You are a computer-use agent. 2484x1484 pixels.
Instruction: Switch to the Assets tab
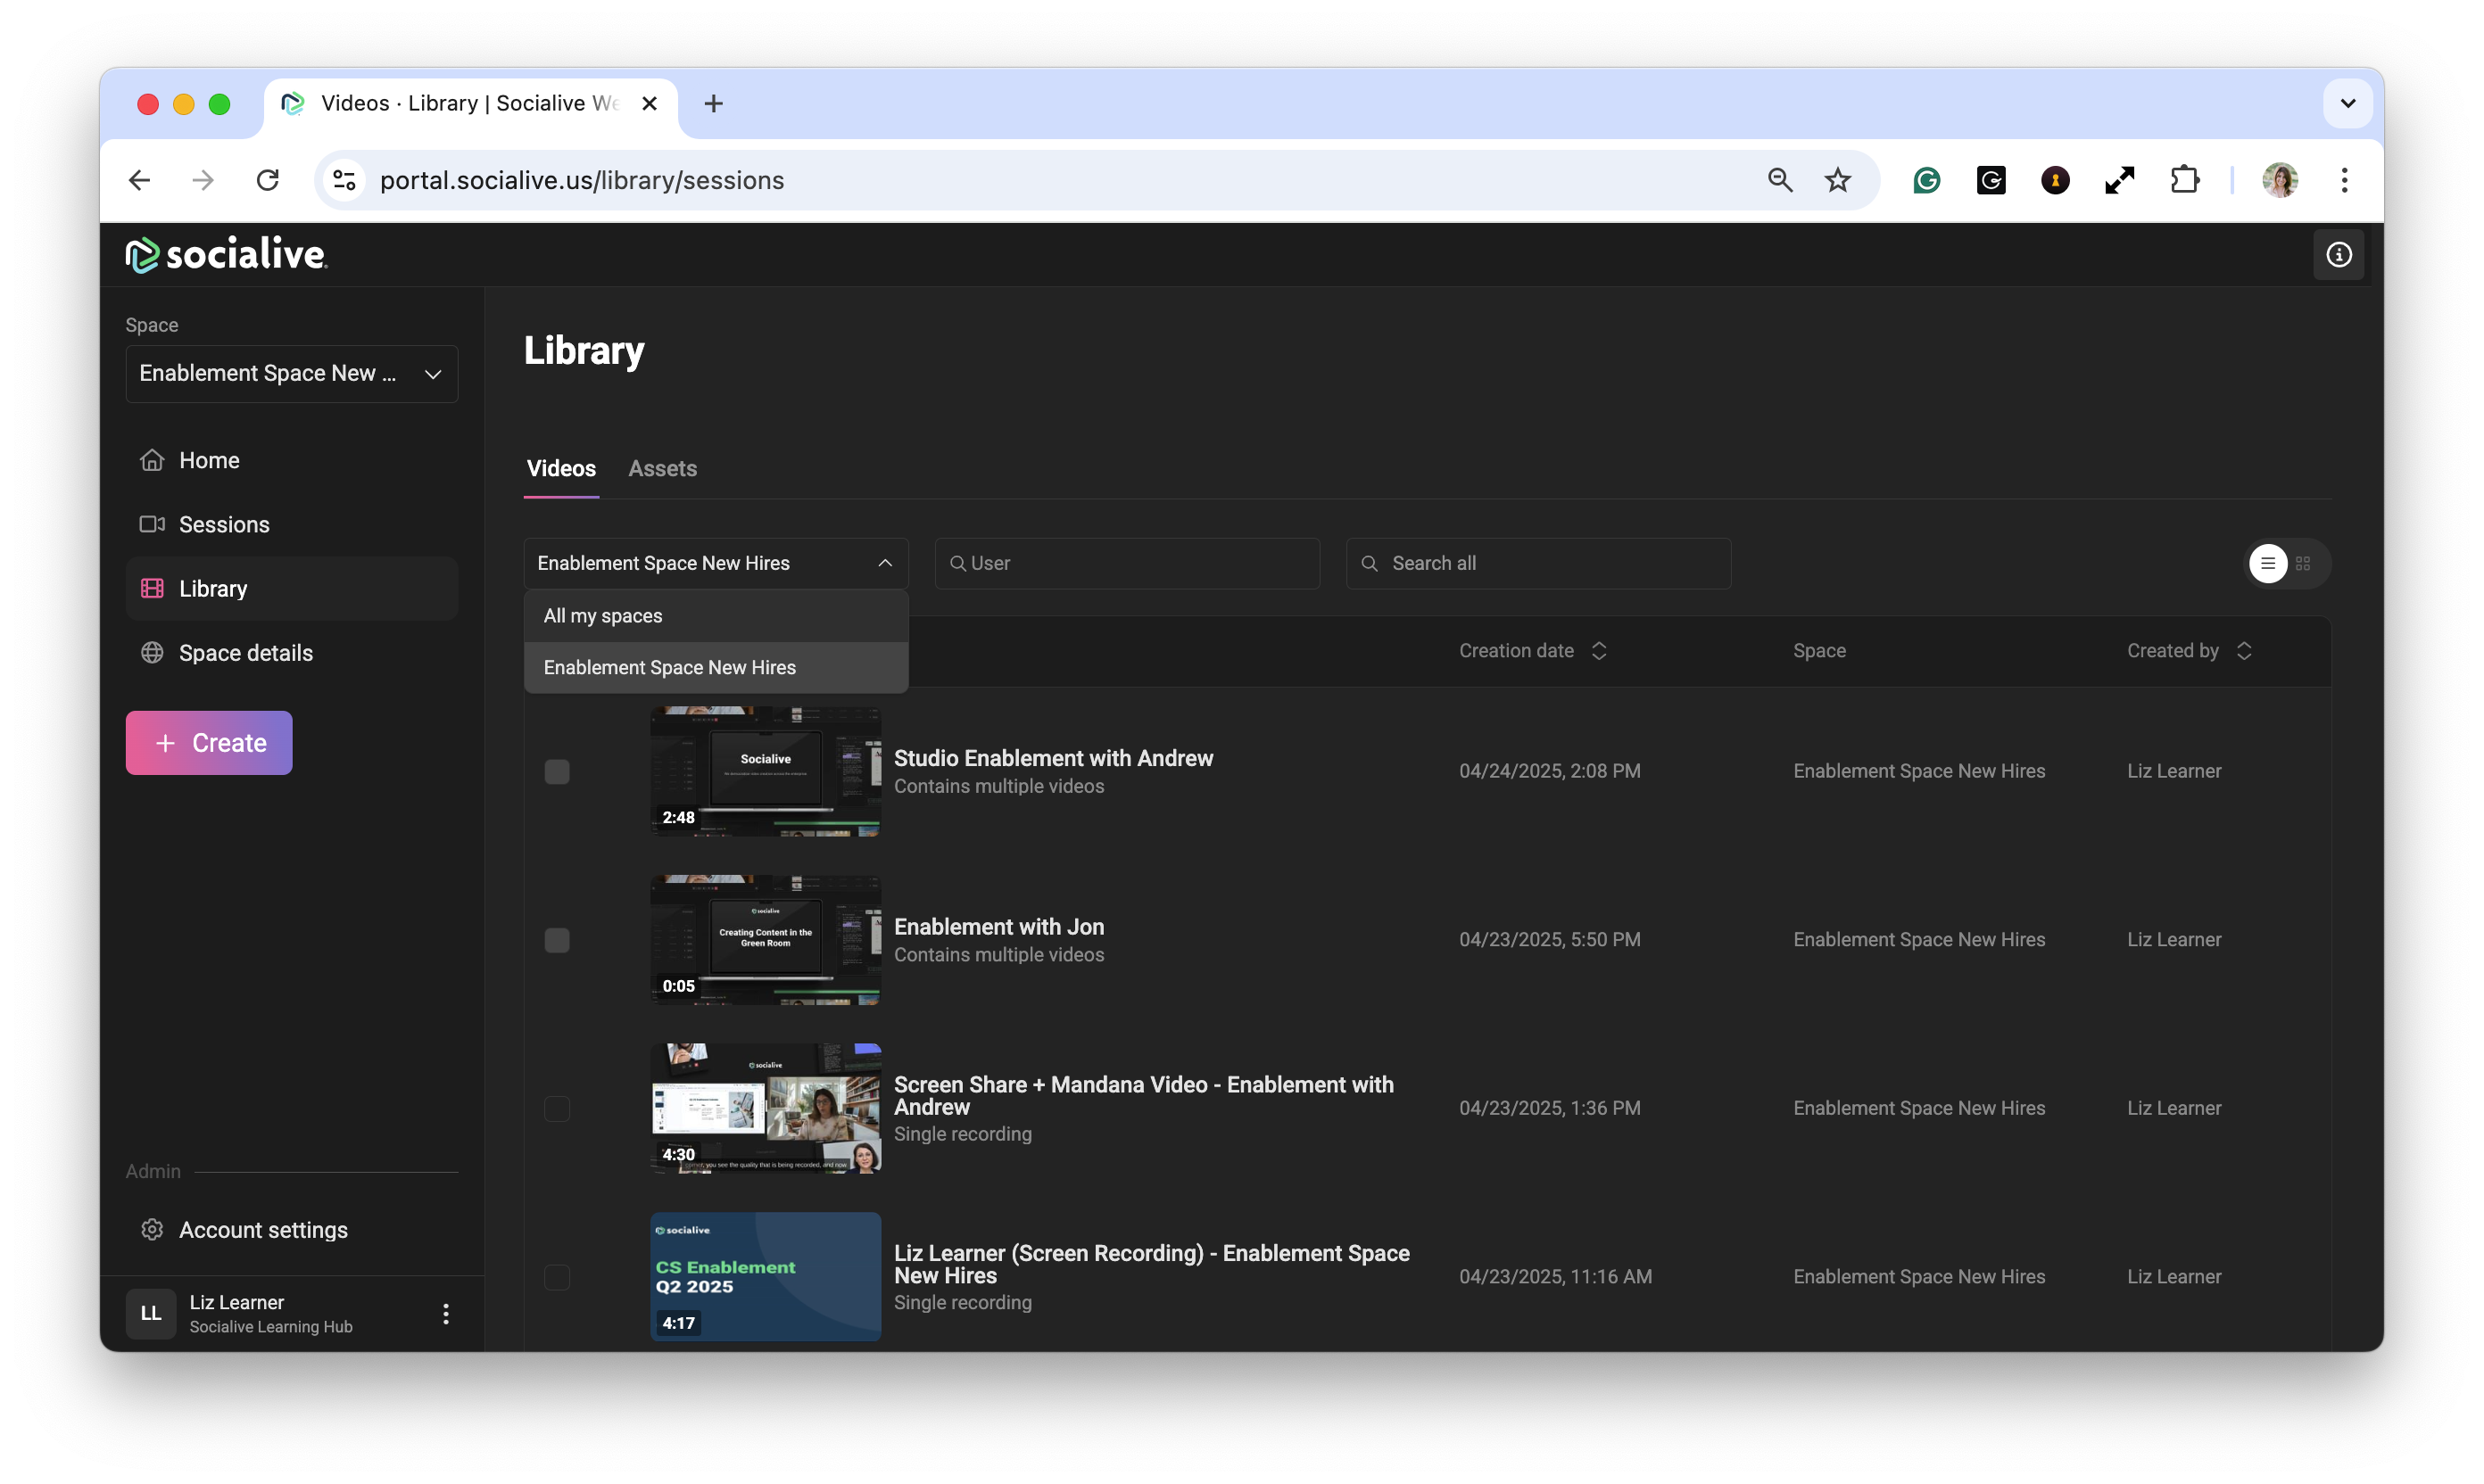pyautogui.click(x=661, y=468)
